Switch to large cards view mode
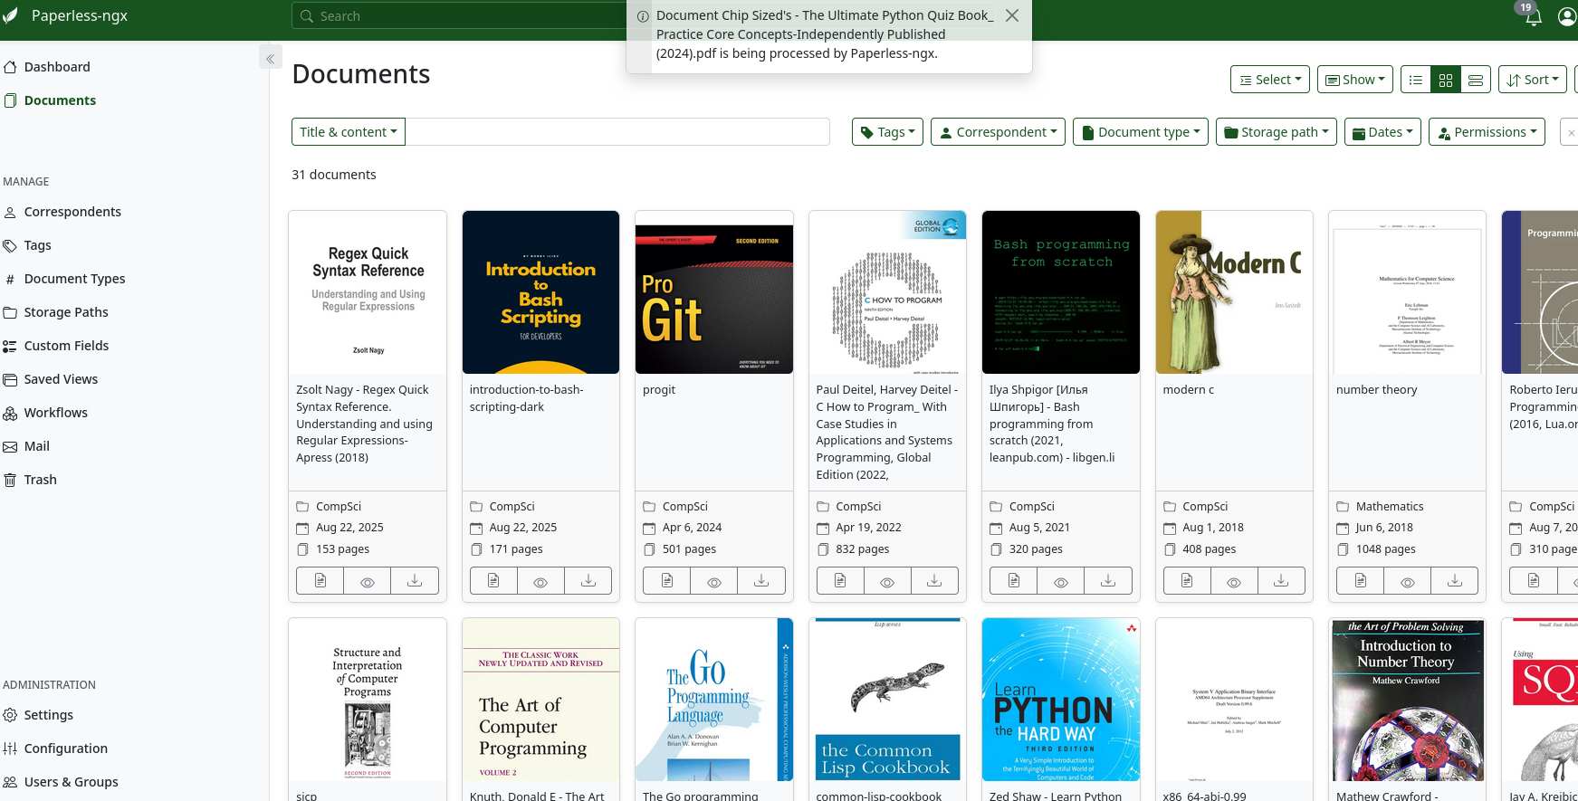The height and width of the screenshot is (801, 1578). coord(1476,80)
